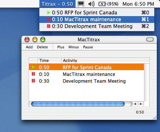The height and width of the screenshot is (132, 160).
Task: Click the scroll left arrow button
Action: [x=135, y=104]
